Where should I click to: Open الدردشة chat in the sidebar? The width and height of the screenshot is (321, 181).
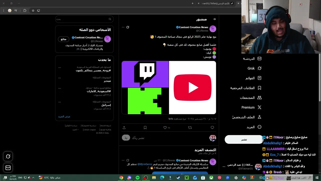(252, 59)
